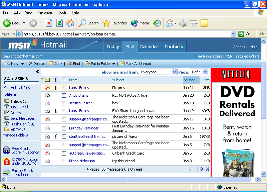
Task: Click the Stop loading icon
Action: tap(49, 23)
